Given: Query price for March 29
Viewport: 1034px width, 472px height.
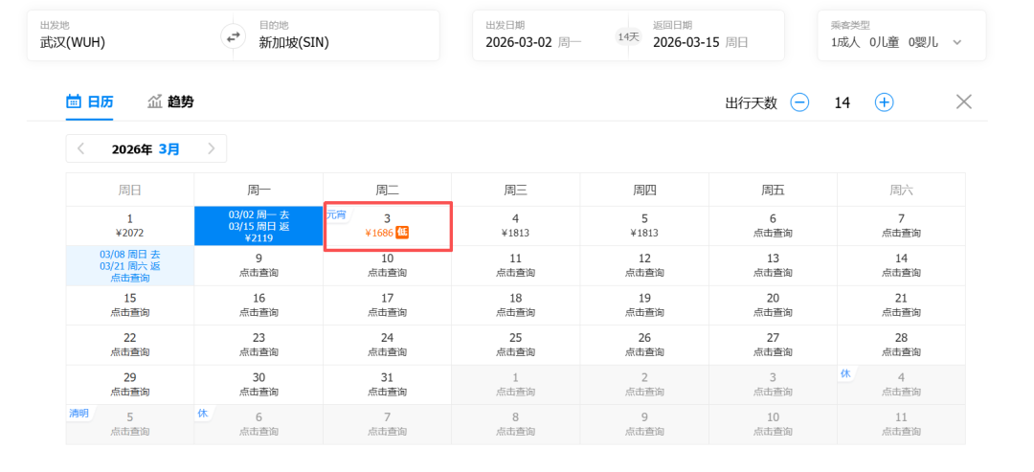Looking at the screenshot, I should 130,384.
